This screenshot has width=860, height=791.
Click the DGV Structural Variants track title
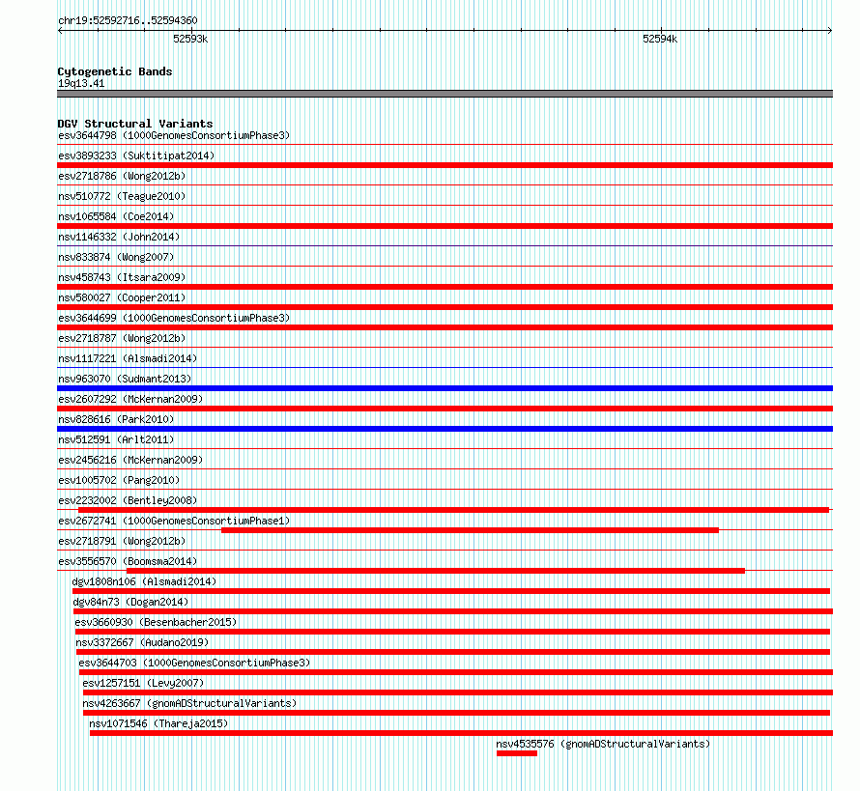[135, 124]
